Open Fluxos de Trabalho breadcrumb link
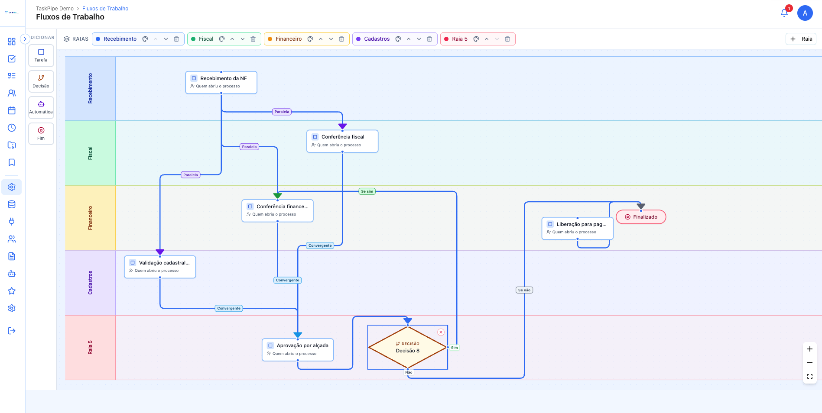The width and height of the screenshot is (822, 413). 105,9
